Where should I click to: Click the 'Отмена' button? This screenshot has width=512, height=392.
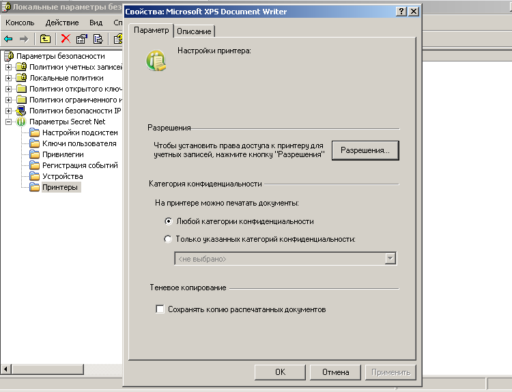coord(335,372)
